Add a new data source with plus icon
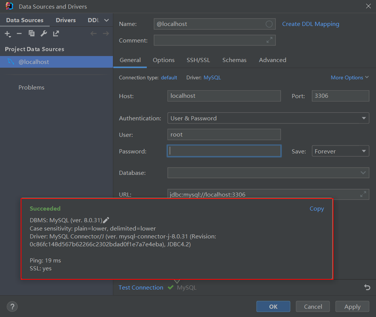 tap(8, 34)
